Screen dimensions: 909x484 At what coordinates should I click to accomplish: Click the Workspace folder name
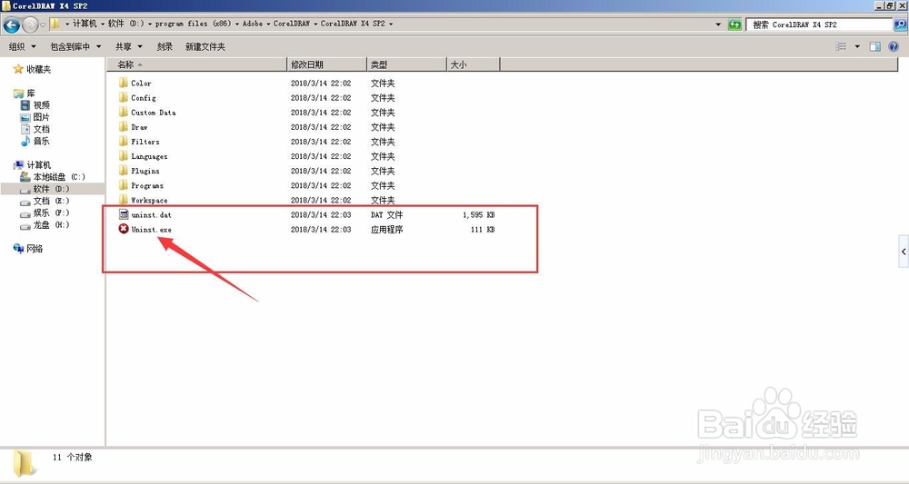pos(149,201)
